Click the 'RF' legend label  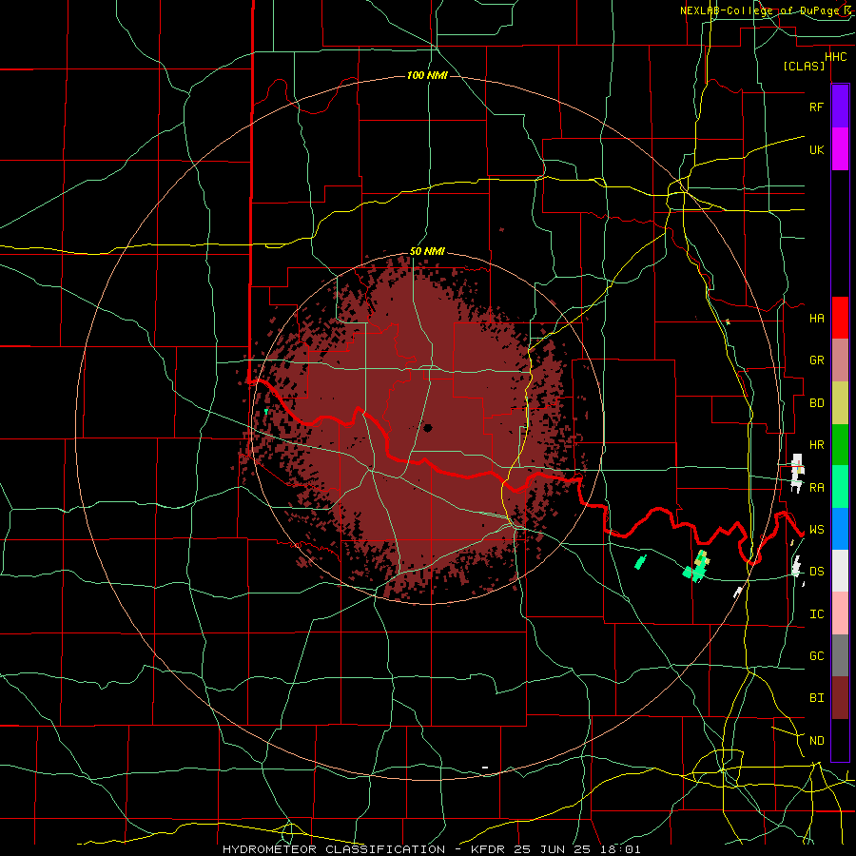pos(816,107)
